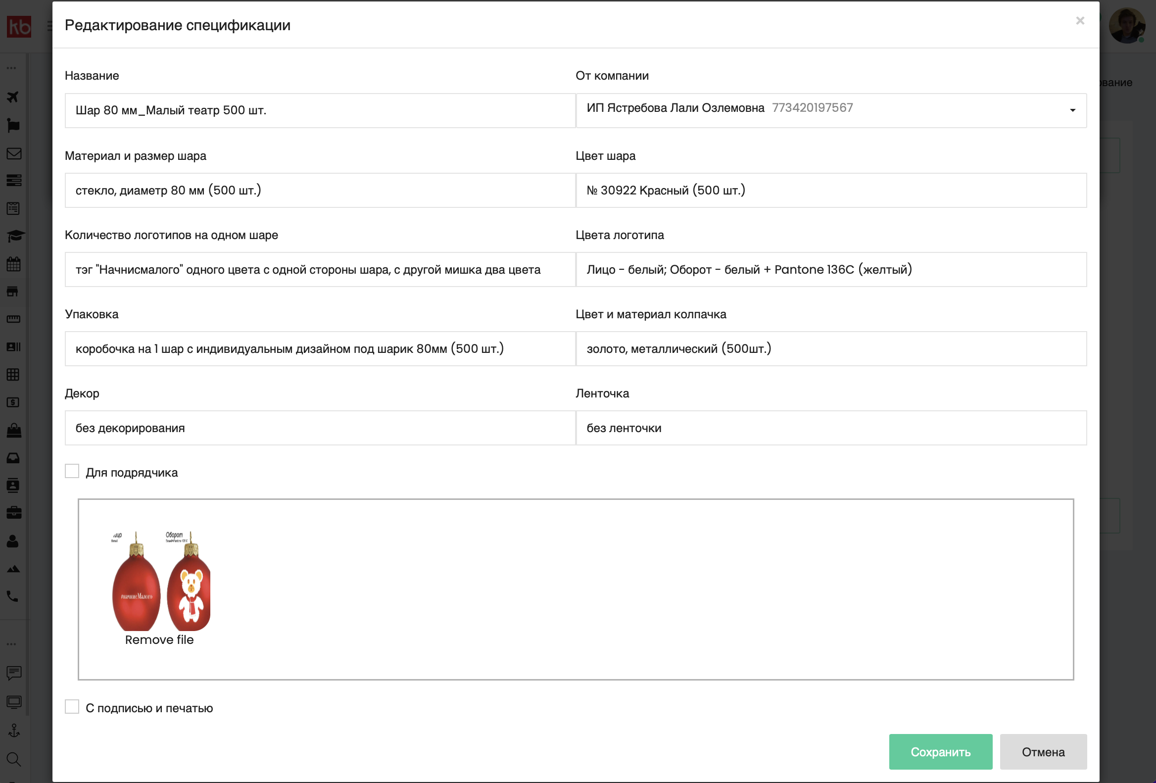Open the envelope mail icon in sidebar
This screenshot has height=783, width=1156.
[x=13, y=153]
